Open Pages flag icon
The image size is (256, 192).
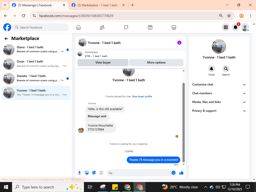[126, 27]
